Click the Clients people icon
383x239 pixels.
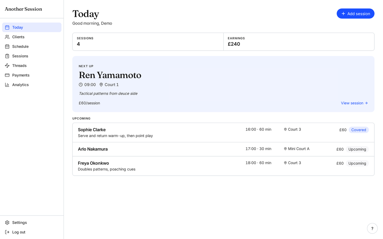click(x=7, y=37)
